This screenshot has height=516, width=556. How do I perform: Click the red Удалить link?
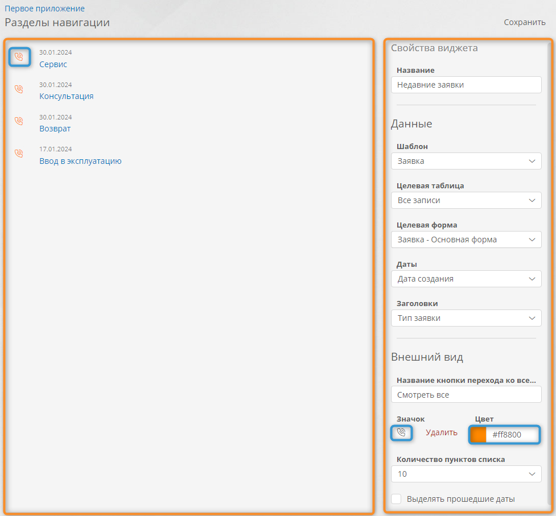pos(442,432)
